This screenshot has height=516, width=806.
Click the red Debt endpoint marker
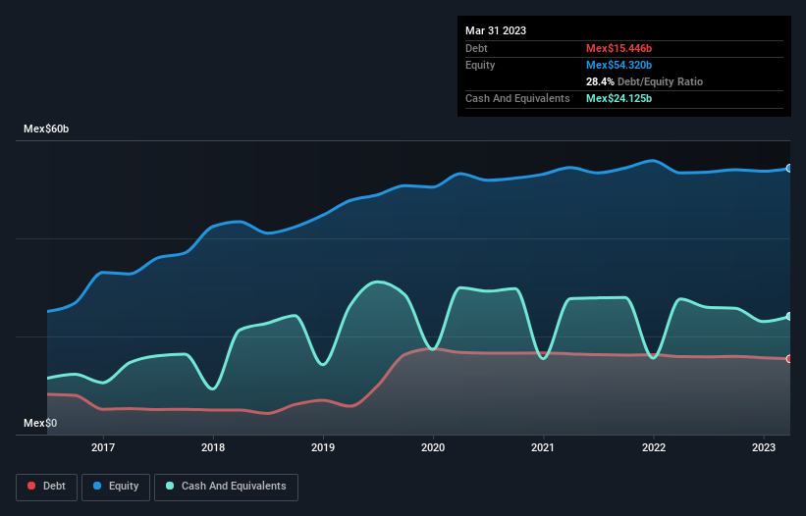pos(789,359)
